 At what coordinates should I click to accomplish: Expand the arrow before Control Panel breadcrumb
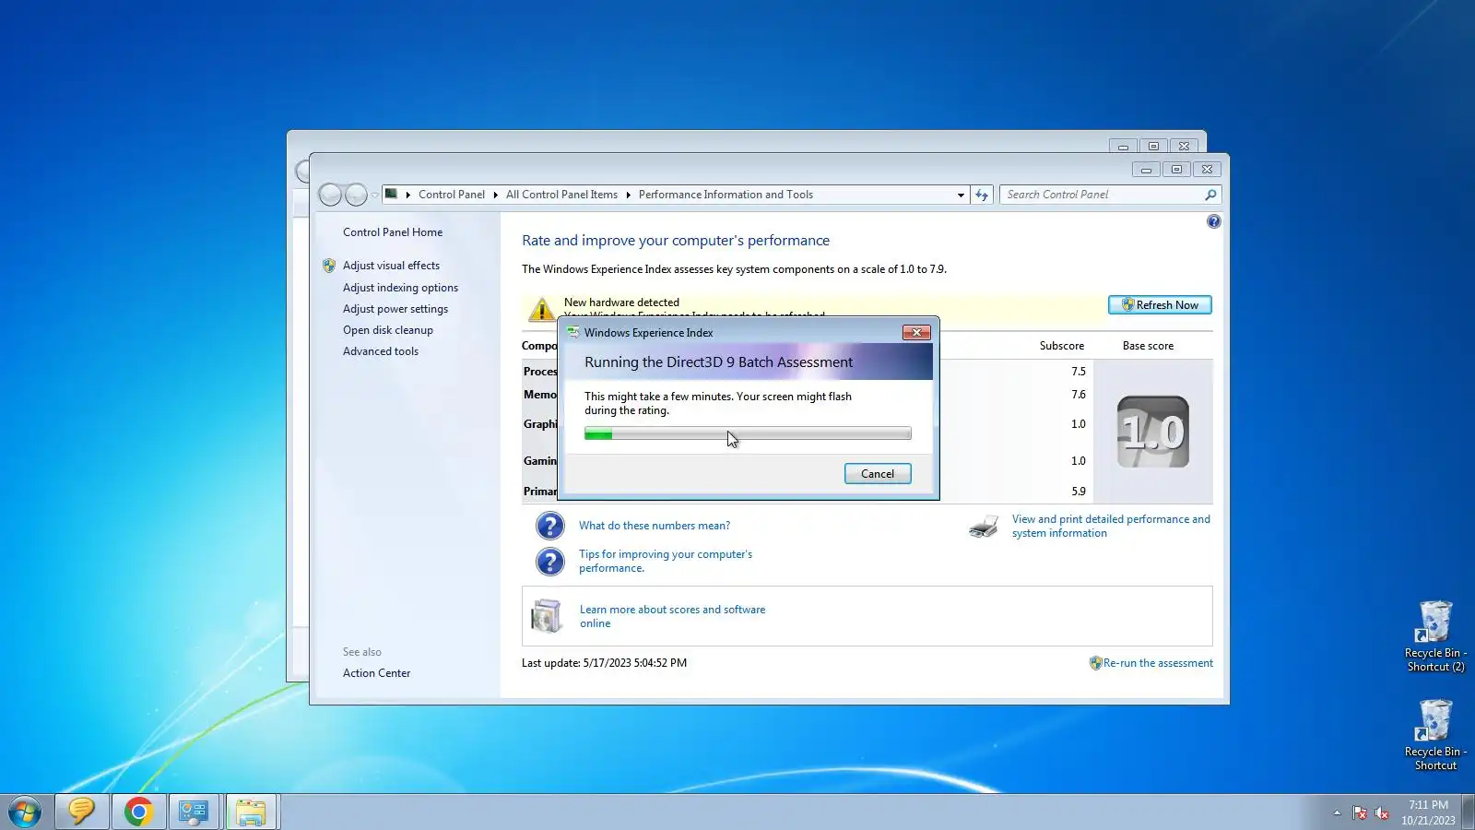407,195
